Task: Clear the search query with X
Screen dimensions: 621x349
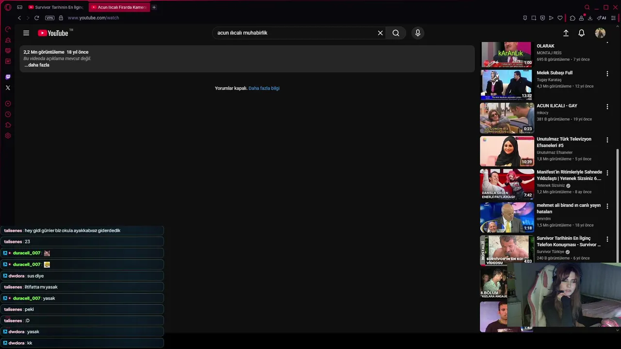Action: click(380, 33)
